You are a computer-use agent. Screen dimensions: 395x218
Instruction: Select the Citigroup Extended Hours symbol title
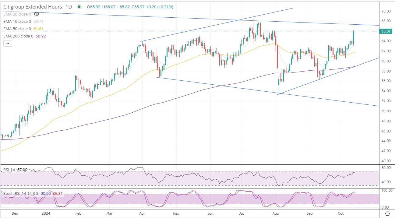(x=37, y=7)
